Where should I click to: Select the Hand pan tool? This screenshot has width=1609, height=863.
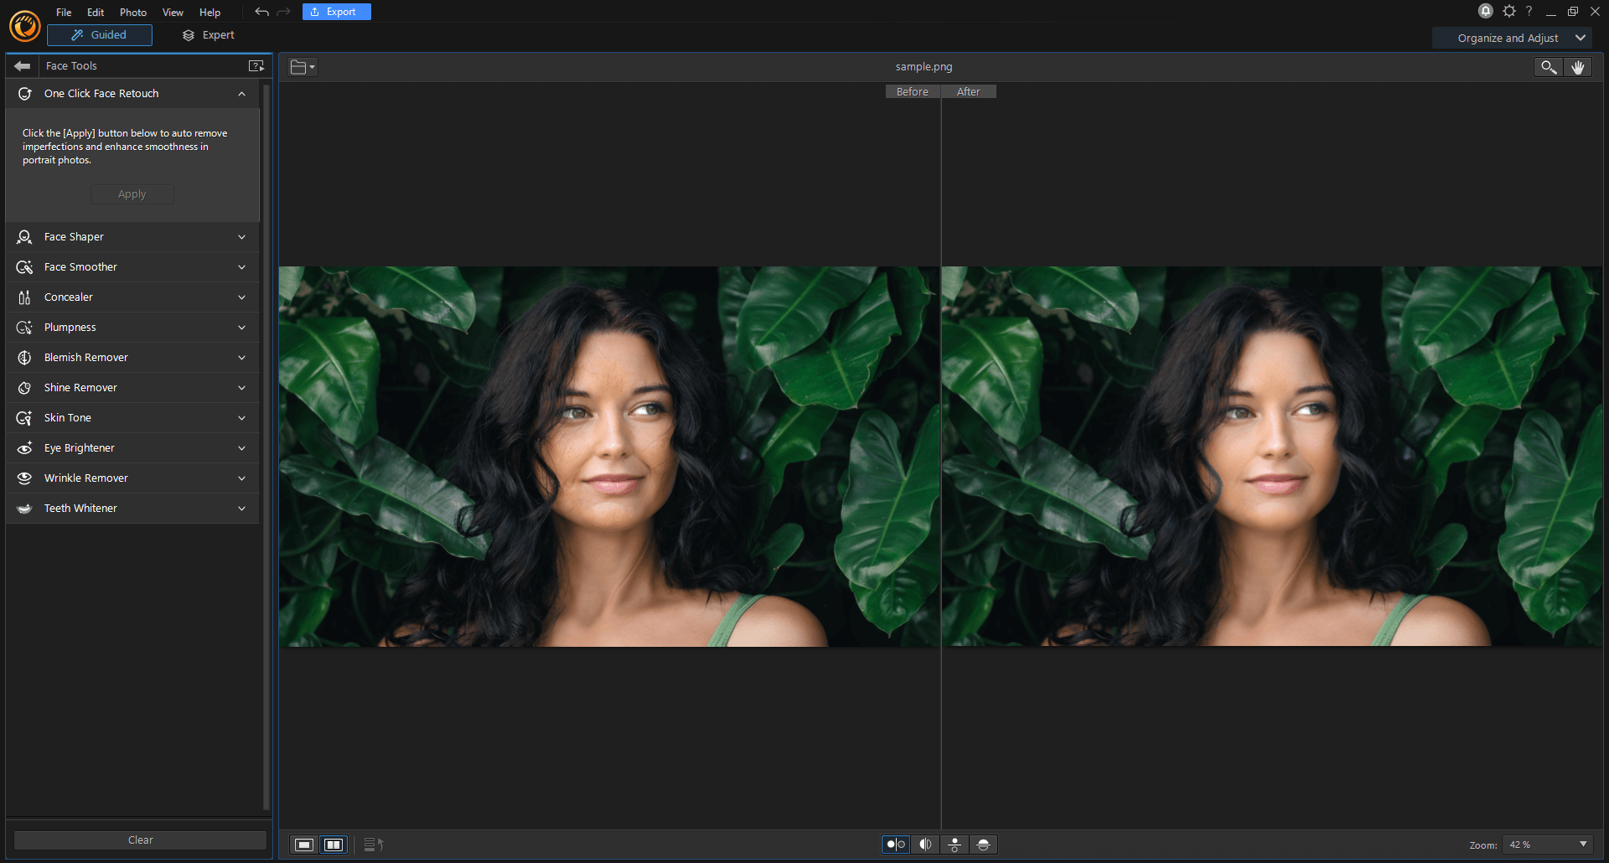(x=1578, y=67)
